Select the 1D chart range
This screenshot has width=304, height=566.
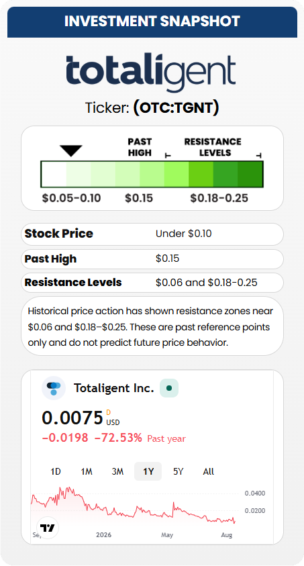coord(56,471)
